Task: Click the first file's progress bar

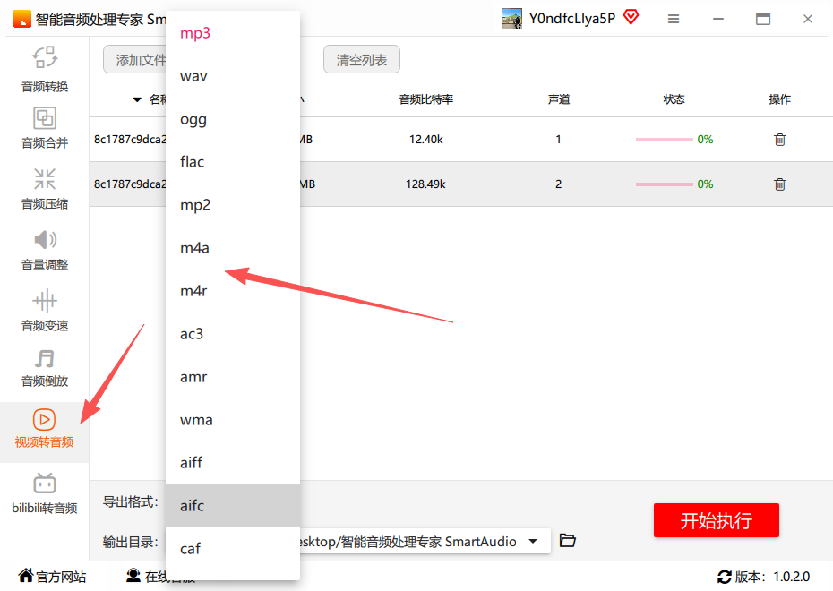Action: [x=664, y=140]
